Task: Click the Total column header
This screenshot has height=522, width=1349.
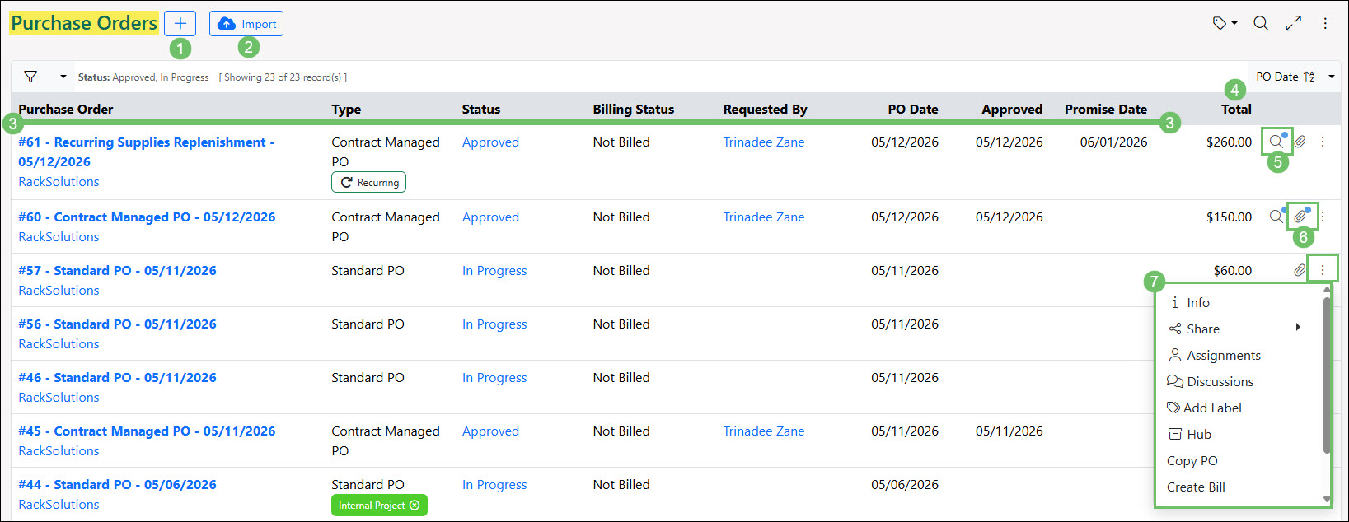Action: [x=1236, y=109]
